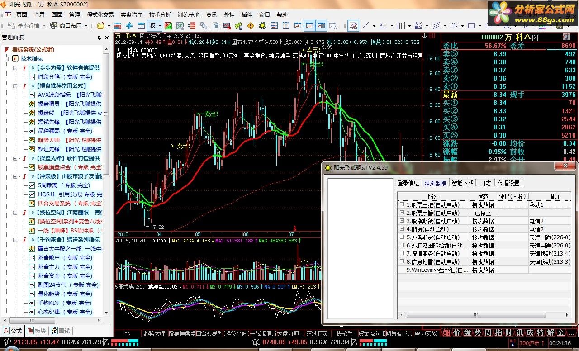Close the 管理面板 panel
Screen dimensions: 579x351
coord(107,38)
